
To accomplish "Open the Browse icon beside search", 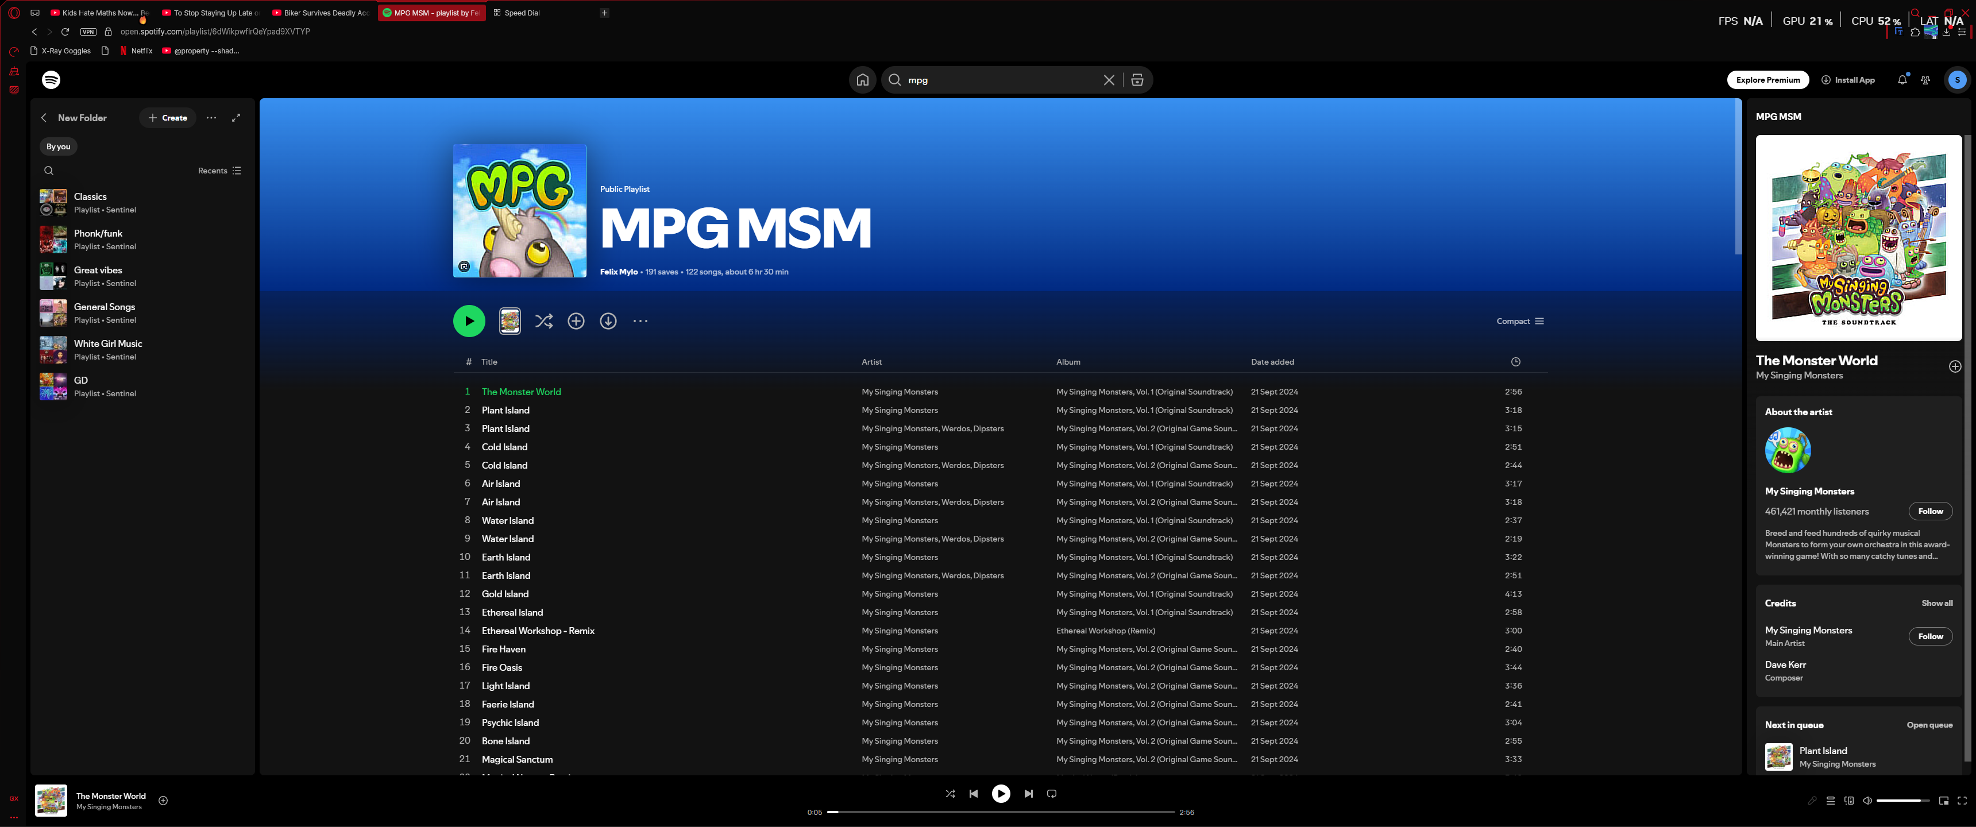I will coord(1137,80).
